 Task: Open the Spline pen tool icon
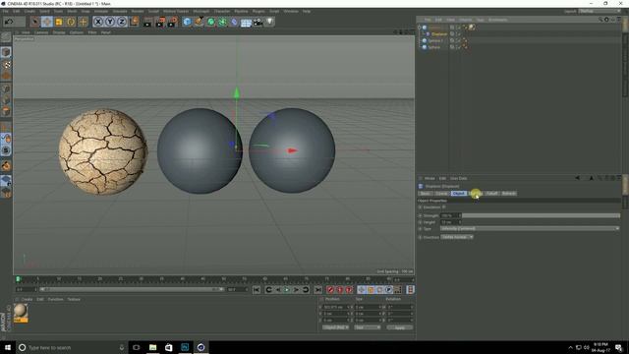pyautogui.click(x=199, y=22)
